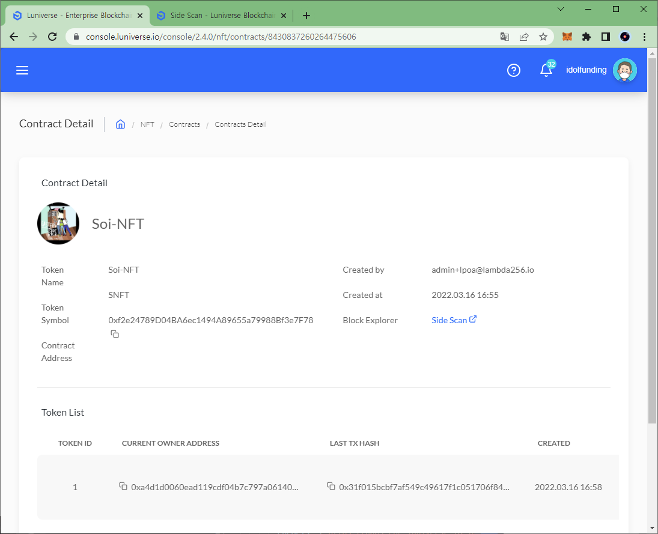Go back to the previous page
This screenshot has height=534, width=658.
point(14,37)
